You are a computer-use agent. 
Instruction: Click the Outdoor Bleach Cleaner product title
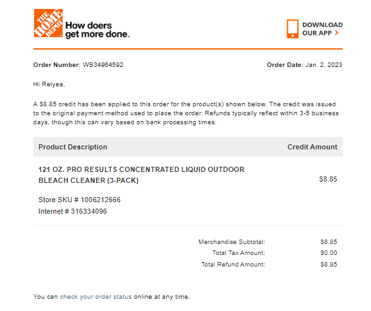pos(141,175)
